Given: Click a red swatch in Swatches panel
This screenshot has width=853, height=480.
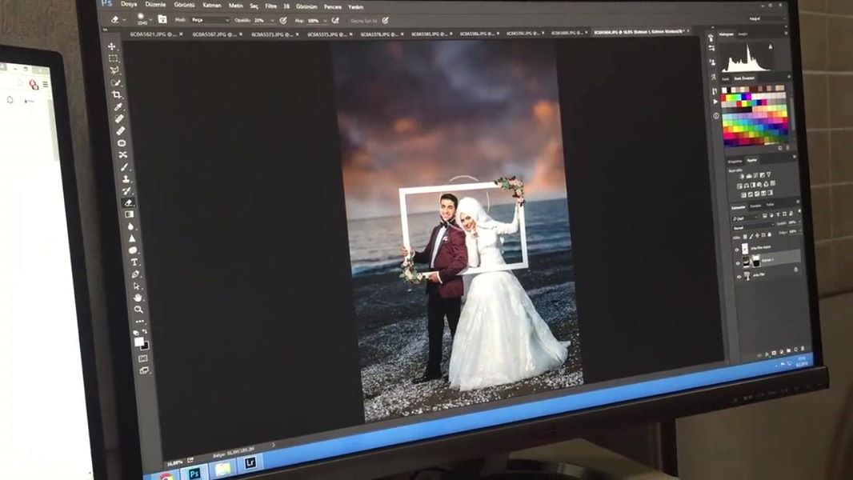Looking at the screenshot, I should 725,98.
